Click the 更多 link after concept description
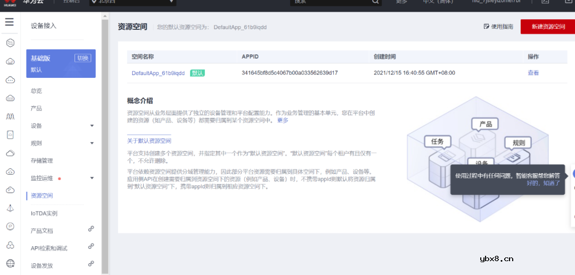 283,120
